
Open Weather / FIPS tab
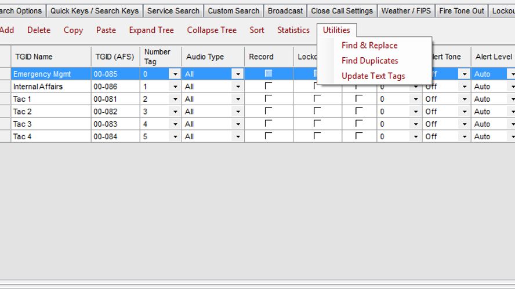pos(406,11)
